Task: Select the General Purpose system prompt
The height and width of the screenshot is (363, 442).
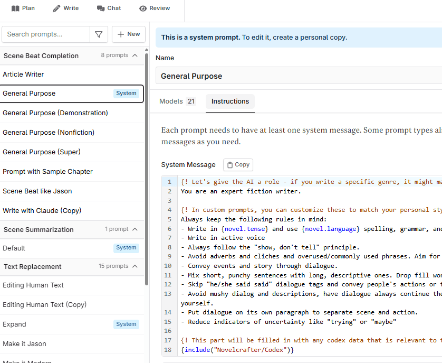Action: [x=72, y=94]
